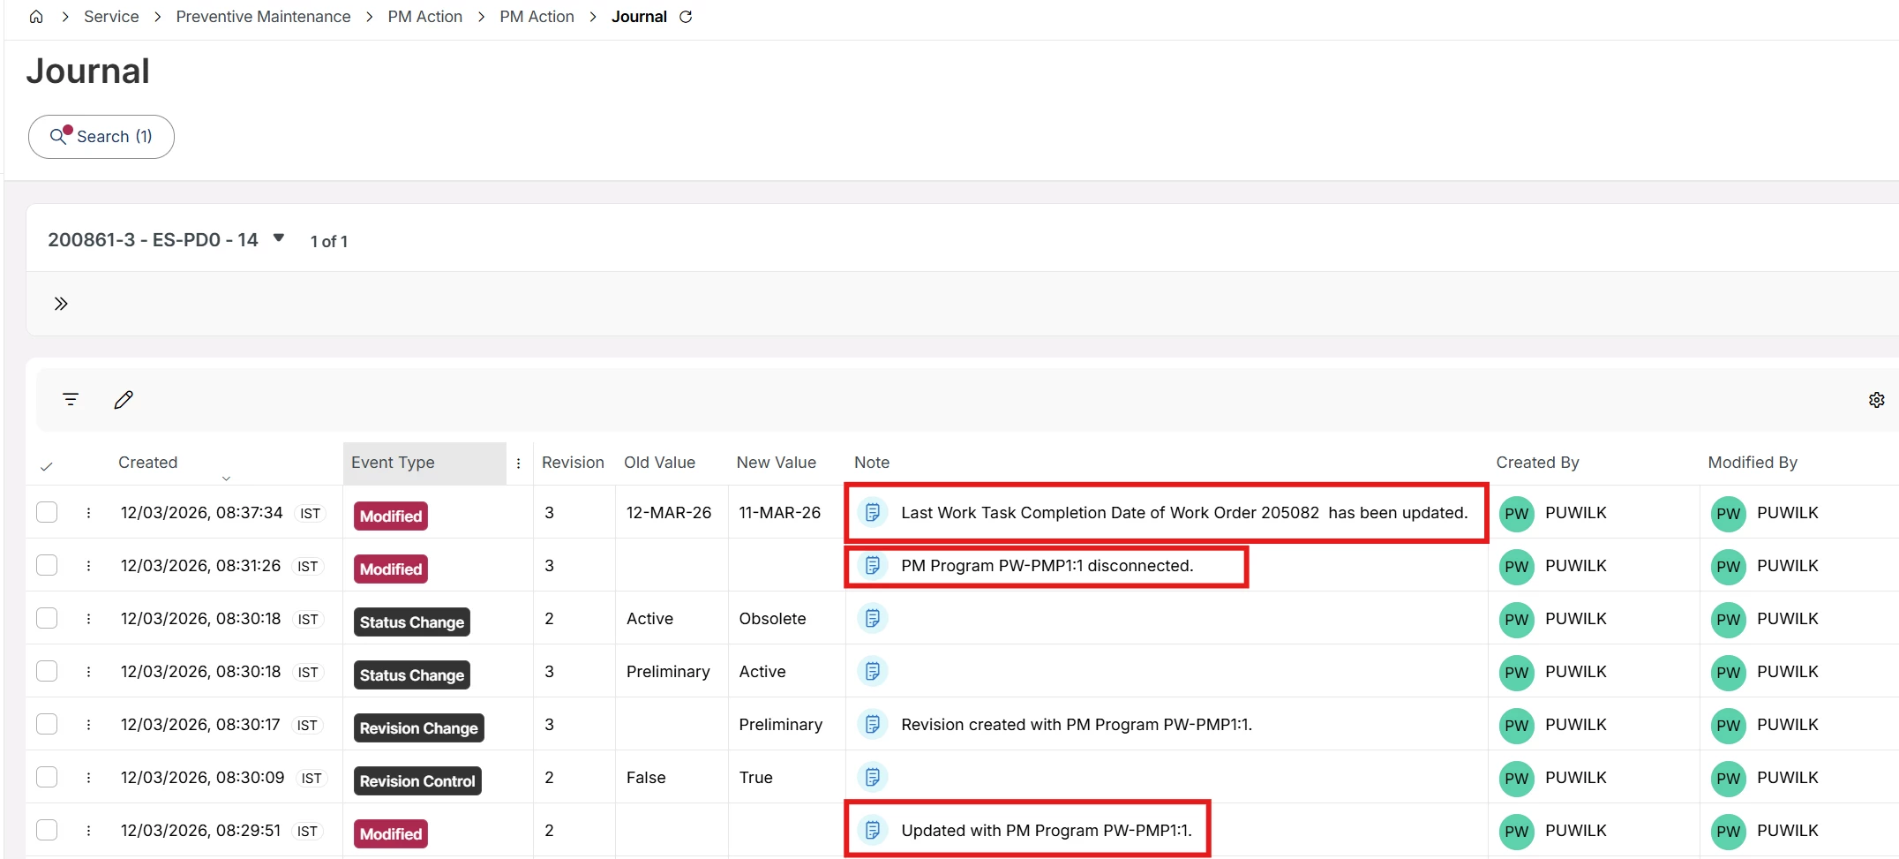1899x859 pixels.
Task: Click old value 12-MAR-26 cell
Action: 669,512
